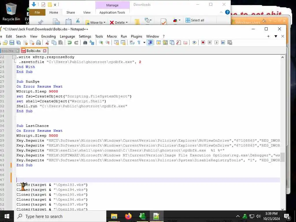The height and width of the screenshot is (222, 296).
Task: Redo the edit via the grey arrow
Action: coord(76,42)
